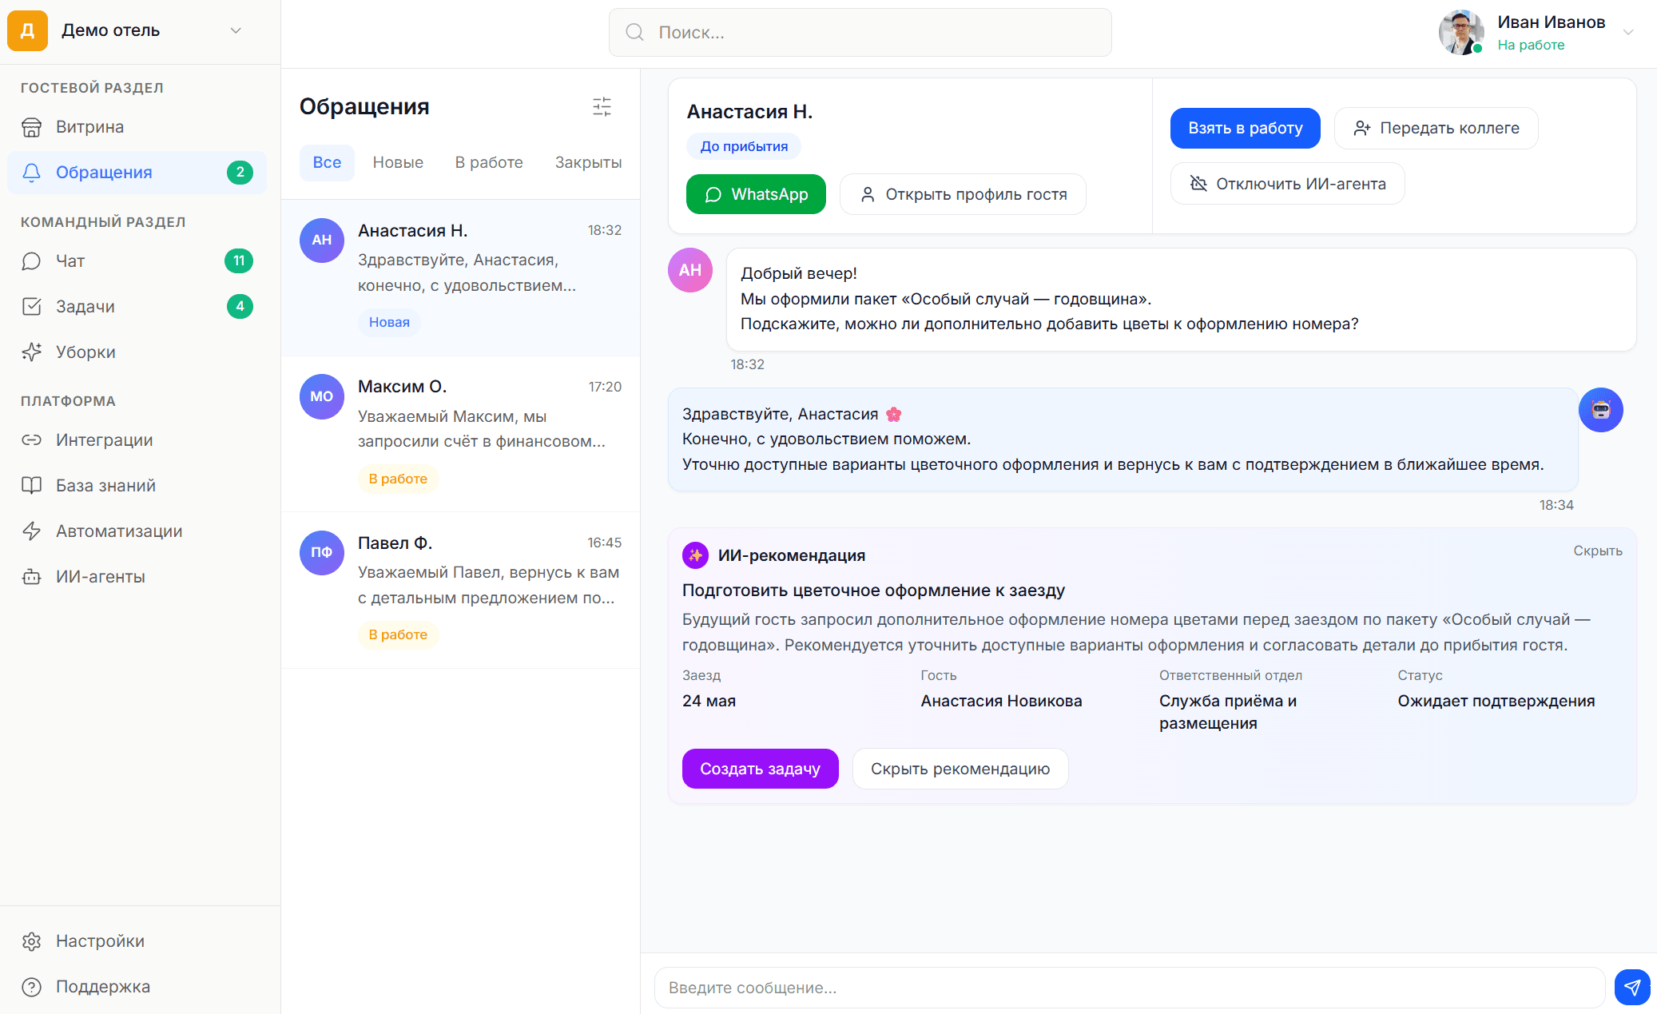Open the Витрина storefront section

tap(137, 127)
